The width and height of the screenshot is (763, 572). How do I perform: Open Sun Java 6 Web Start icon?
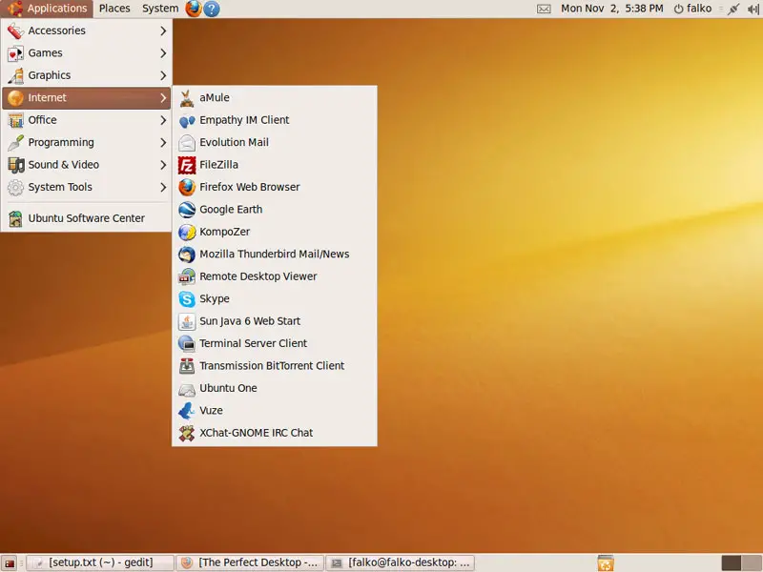[x=187, y=321]
